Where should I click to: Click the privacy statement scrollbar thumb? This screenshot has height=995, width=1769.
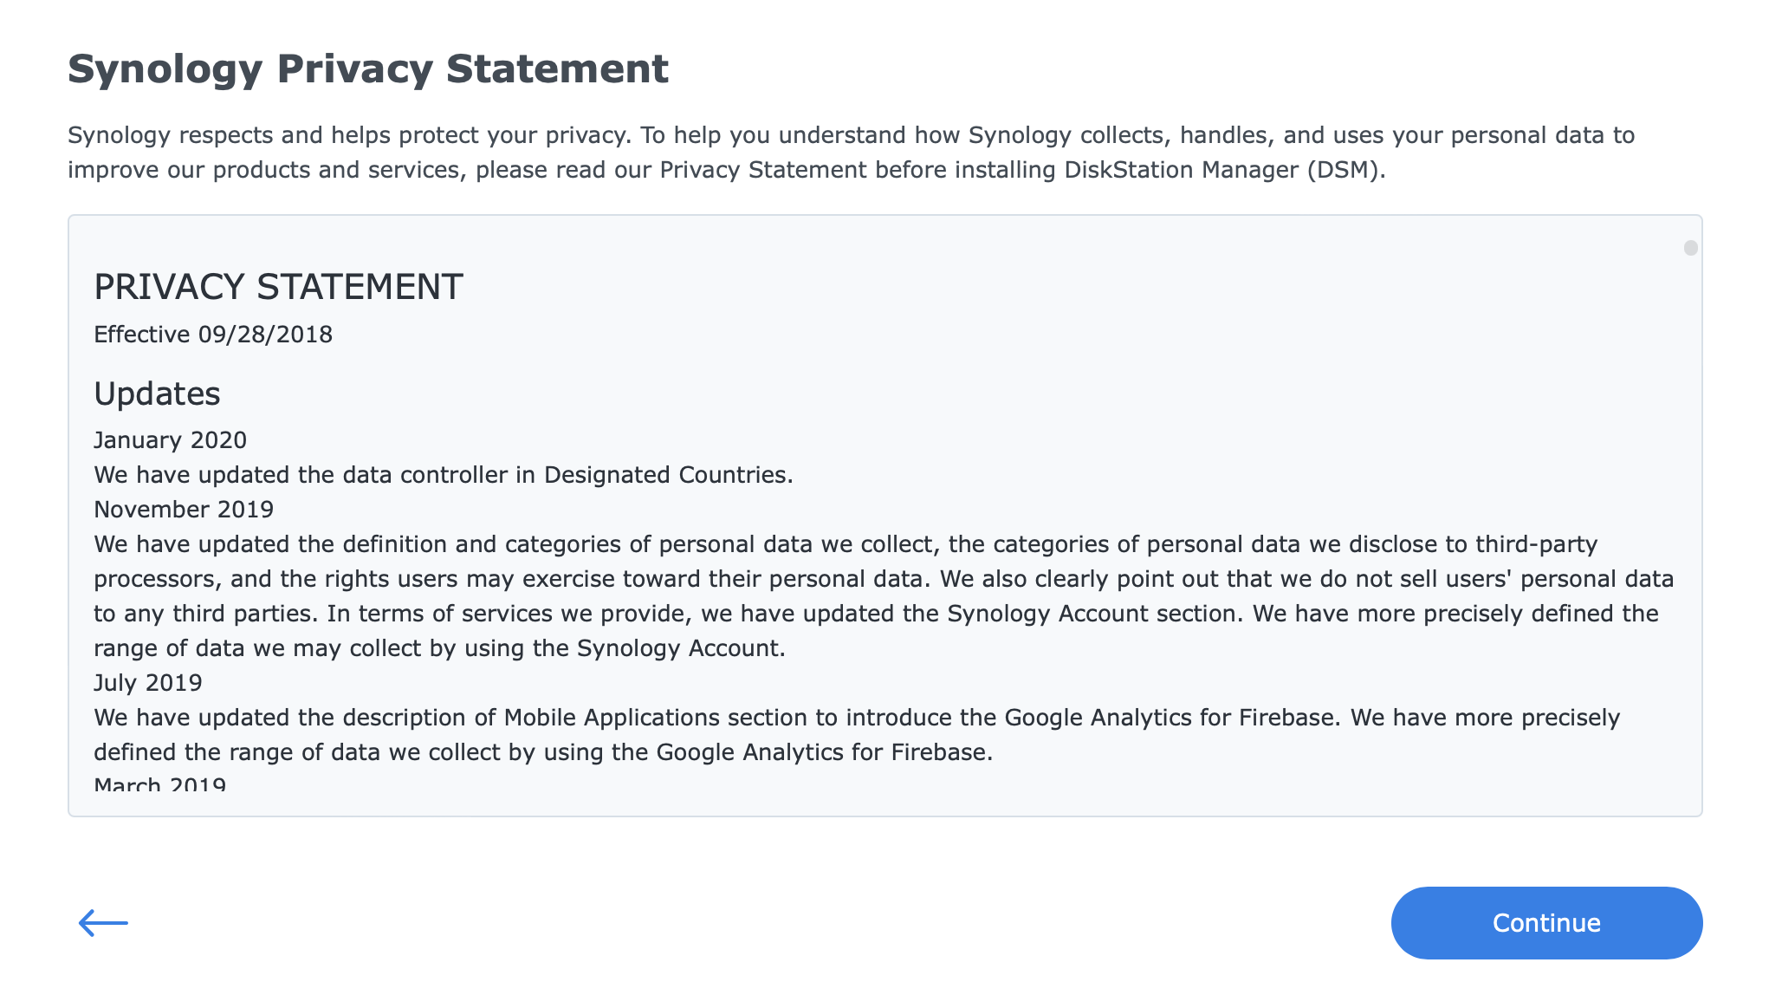(x=1690, y=248)
